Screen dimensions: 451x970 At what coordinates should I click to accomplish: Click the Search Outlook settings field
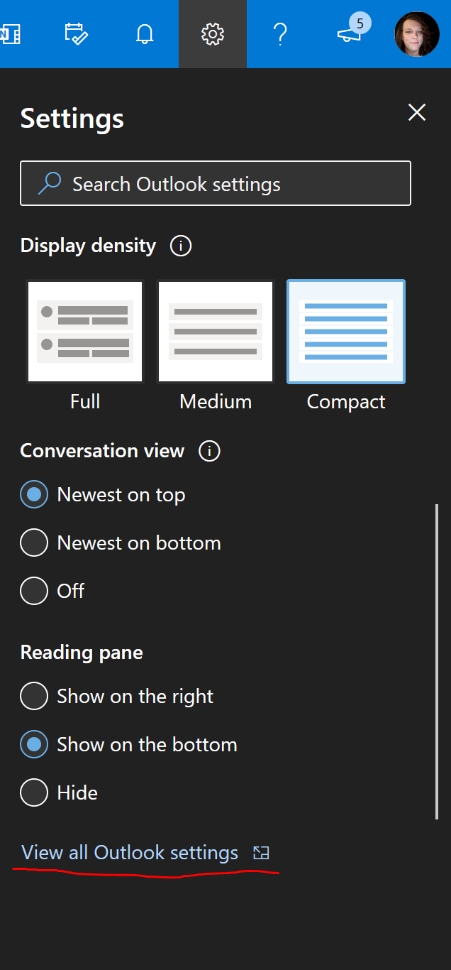[216, 184]
